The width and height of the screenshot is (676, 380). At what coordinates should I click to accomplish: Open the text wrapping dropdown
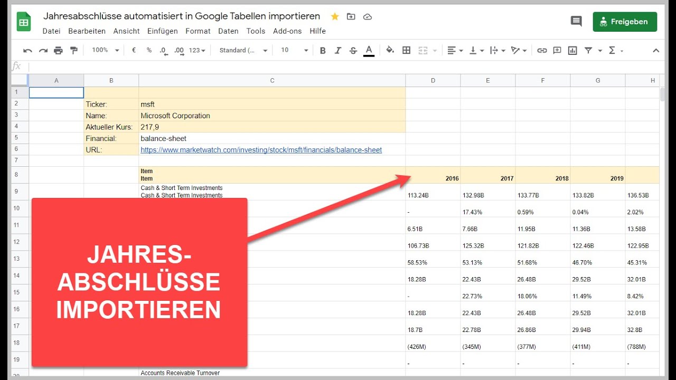[497, 50]
